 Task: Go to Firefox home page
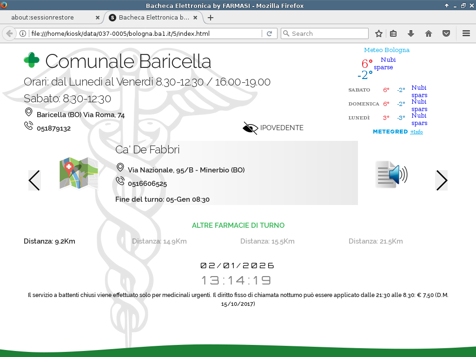coord(429,33)
